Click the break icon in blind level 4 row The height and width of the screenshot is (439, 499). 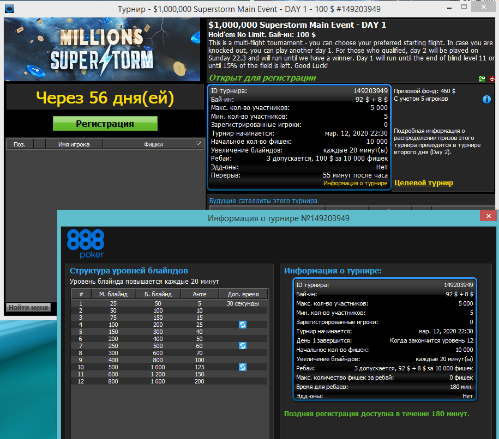coord(243,325)
